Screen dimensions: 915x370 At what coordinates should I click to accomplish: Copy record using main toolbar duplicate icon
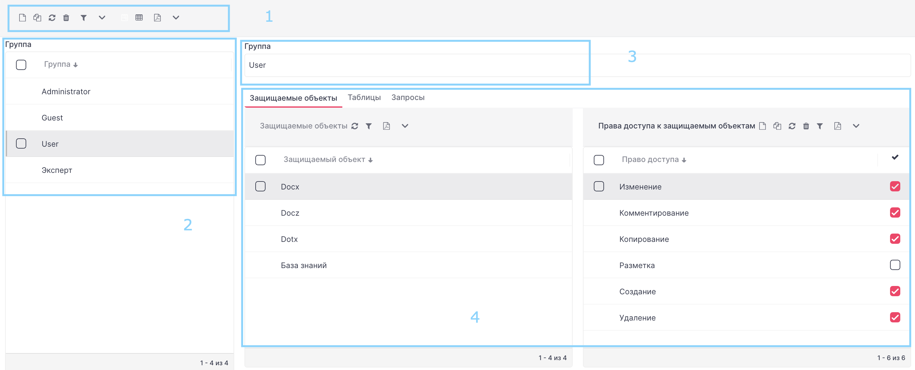pyautogui.click(x=37, y=18)
